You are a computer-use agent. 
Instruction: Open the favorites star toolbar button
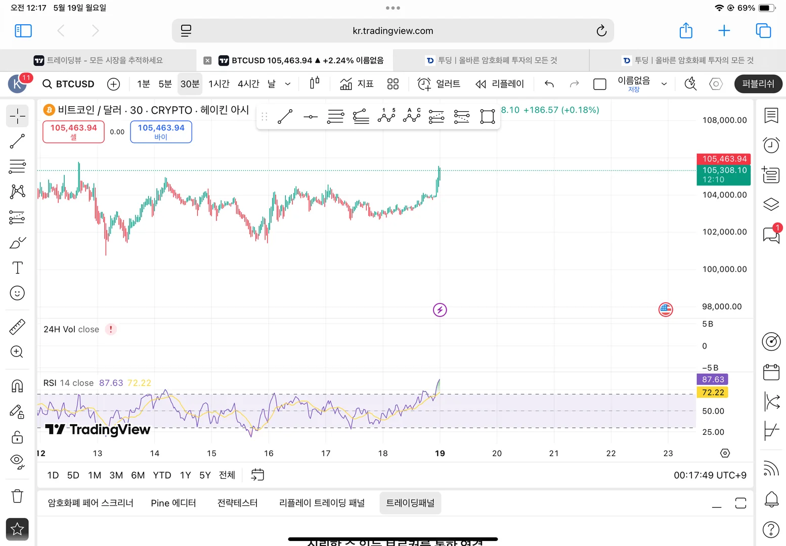click(17, 529)
